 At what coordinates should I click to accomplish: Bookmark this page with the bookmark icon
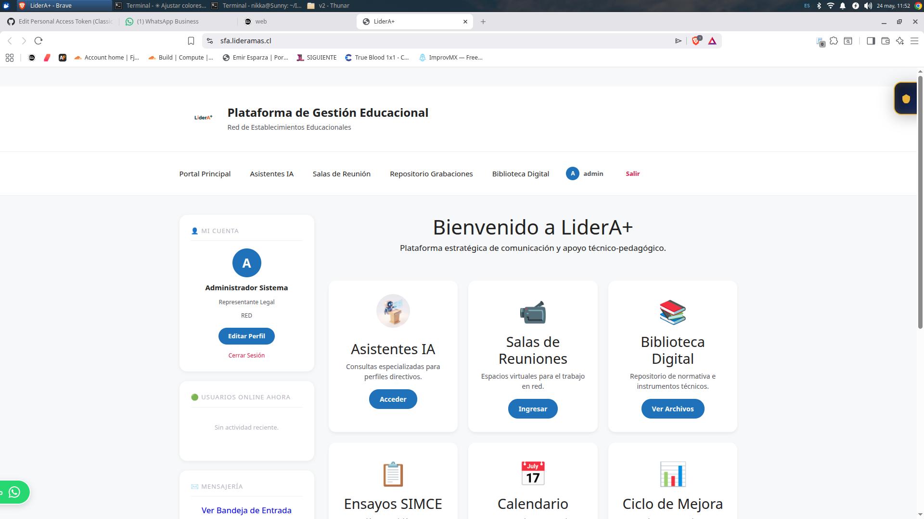coord(191,41)
